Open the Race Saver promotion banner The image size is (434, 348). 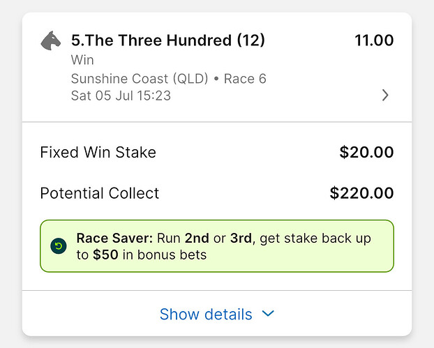(x=217, y=246)
